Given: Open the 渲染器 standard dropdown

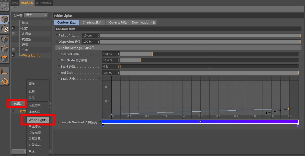Looking at the screenshot, I should [x=35, y=15].
